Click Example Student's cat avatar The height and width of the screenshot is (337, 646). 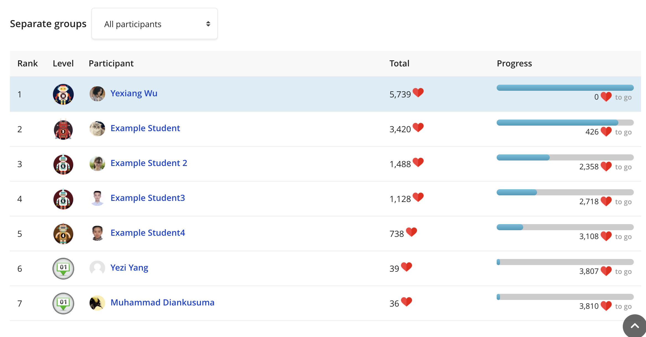pyautogui.click(x=97, y=129)
